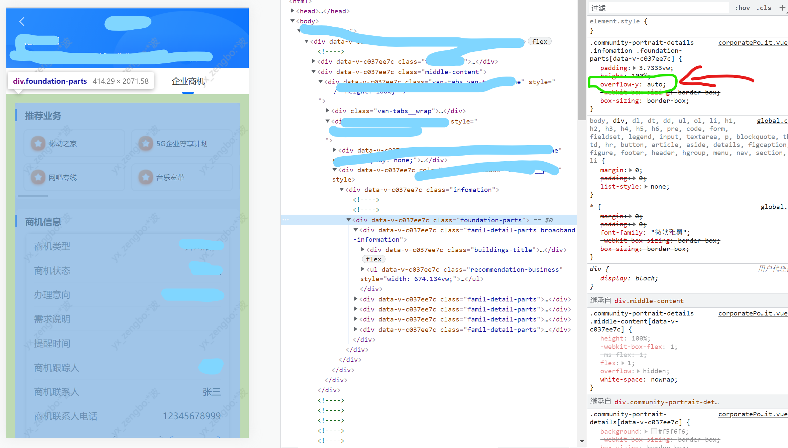Viewport: 788px width, 448px height.
Task: Click the 推荐业务 horizontal scroll indicator
Action: coord(32,196)
